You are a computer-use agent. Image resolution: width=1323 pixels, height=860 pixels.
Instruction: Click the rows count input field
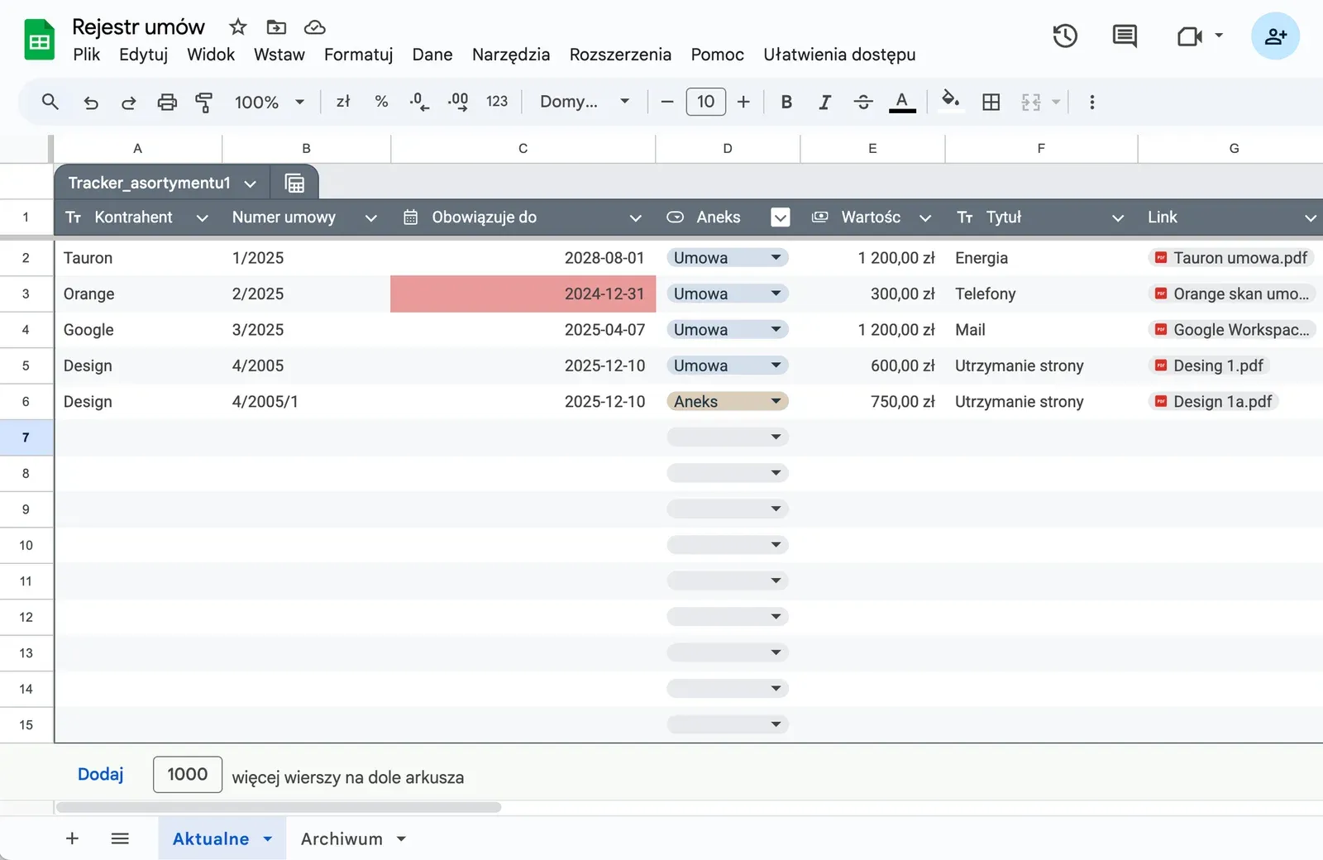pyautogui.click(x=188, y=774)
